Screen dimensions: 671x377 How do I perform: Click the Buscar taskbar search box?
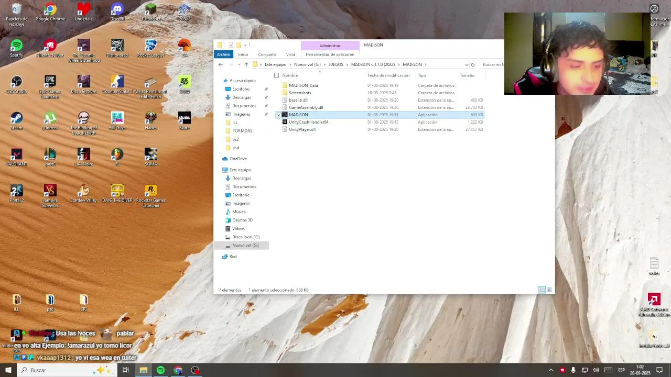click(67, 370)
